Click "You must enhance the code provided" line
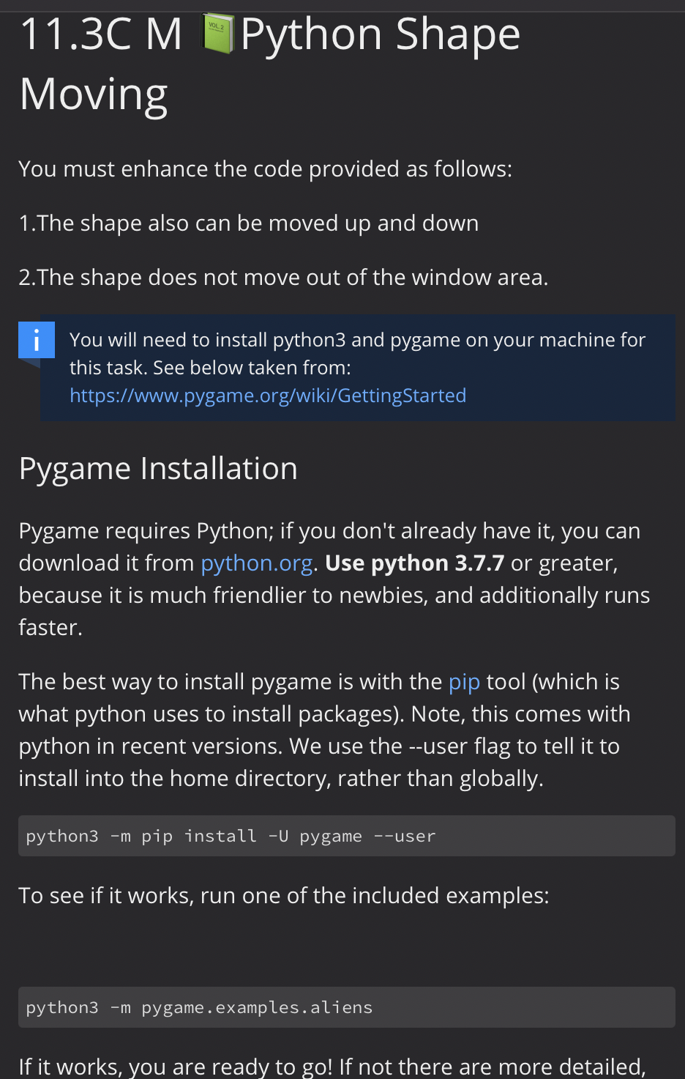The width and height of the screenshot is (685, 1079). [266, 168]
